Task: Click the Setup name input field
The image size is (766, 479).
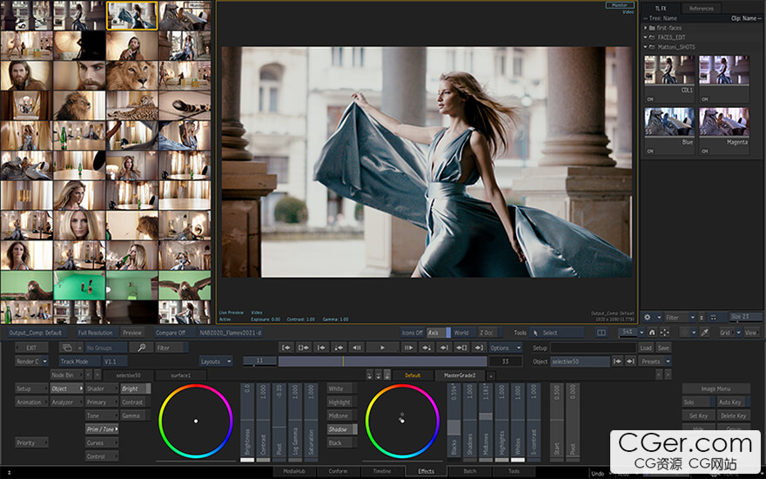Action: tap(593, 347)
